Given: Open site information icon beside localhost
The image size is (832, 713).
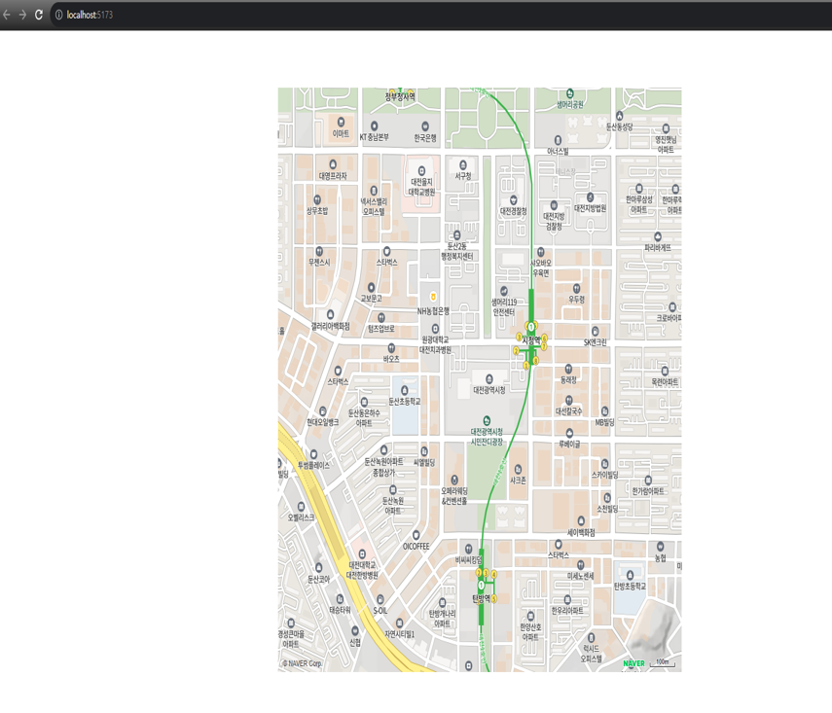Looking at the screenshot, I should (x=59, y=15).
